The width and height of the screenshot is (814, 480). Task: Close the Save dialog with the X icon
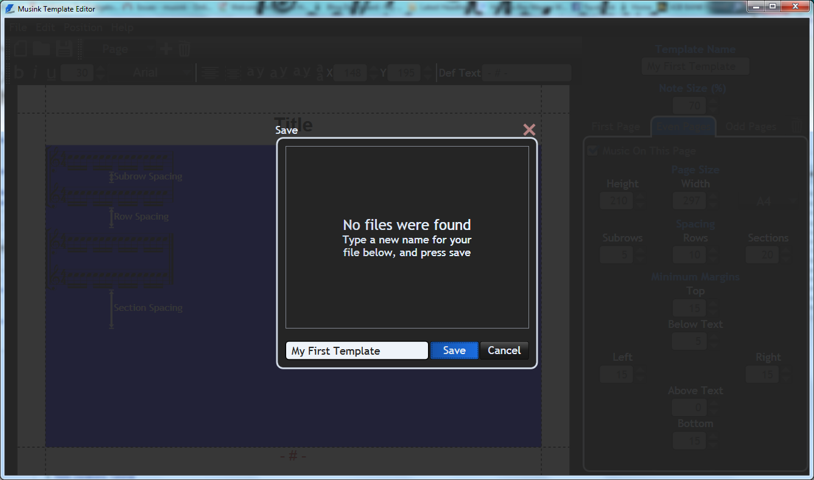point(529,130)
